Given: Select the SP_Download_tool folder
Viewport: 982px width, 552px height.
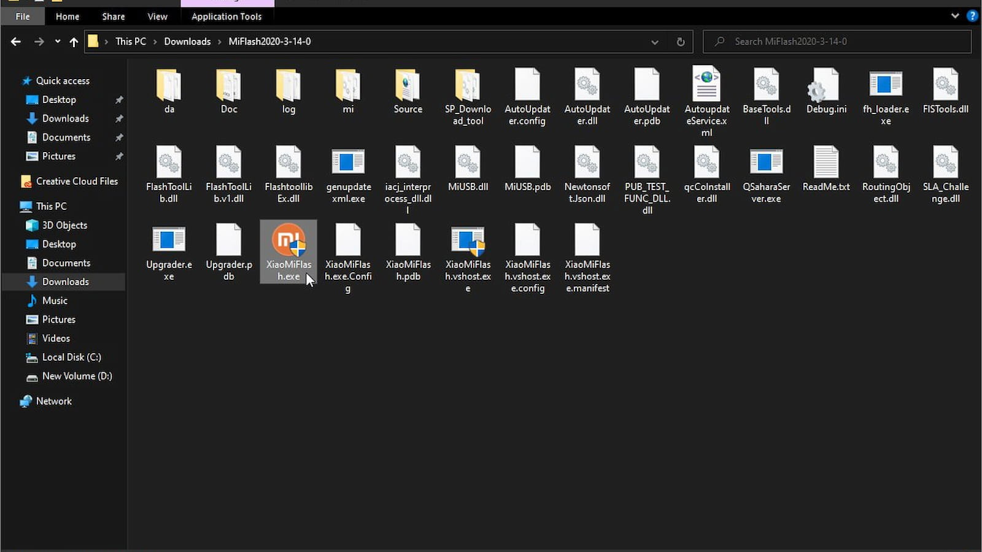Looking at the screenshot, I should point(468,86).
